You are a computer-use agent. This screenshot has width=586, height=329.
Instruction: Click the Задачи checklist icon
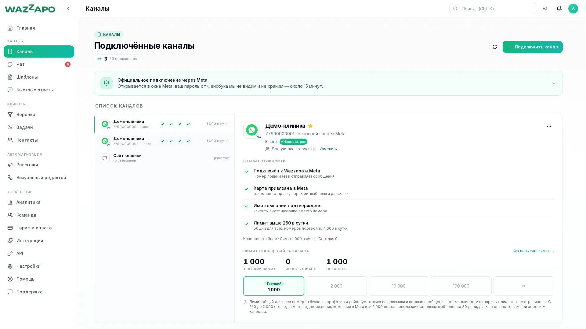[x=10, y=127]
